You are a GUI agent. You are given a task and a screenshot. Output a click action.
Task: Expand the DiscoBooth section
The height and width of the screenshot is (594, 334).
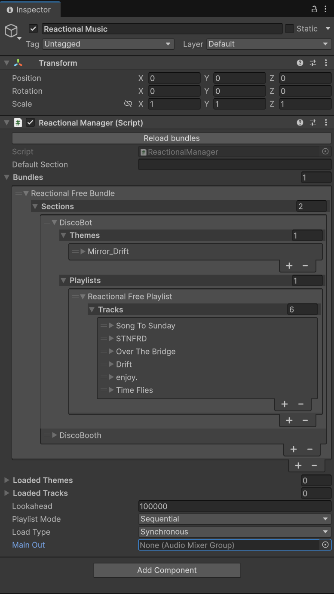click(55, 435)
